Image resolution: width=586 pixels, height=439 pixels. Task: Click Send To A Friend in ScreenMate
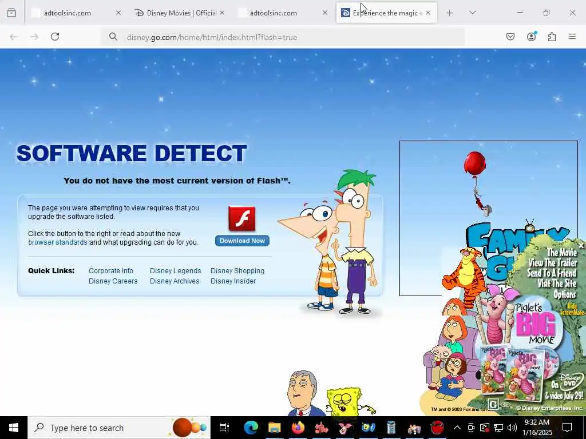click(x=552, y=273)
